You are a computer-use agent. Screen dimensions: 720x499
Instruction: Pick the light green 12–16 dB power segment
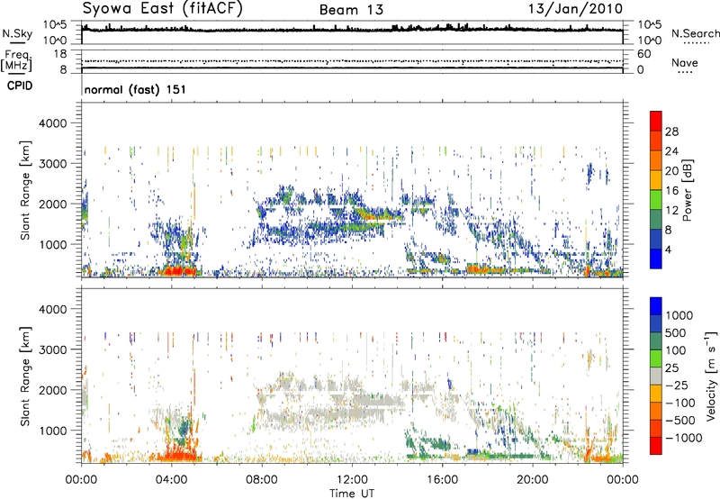pos(656,200)
